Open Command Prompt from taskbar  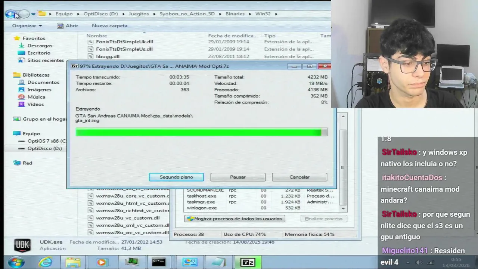(x=159, y=262)
